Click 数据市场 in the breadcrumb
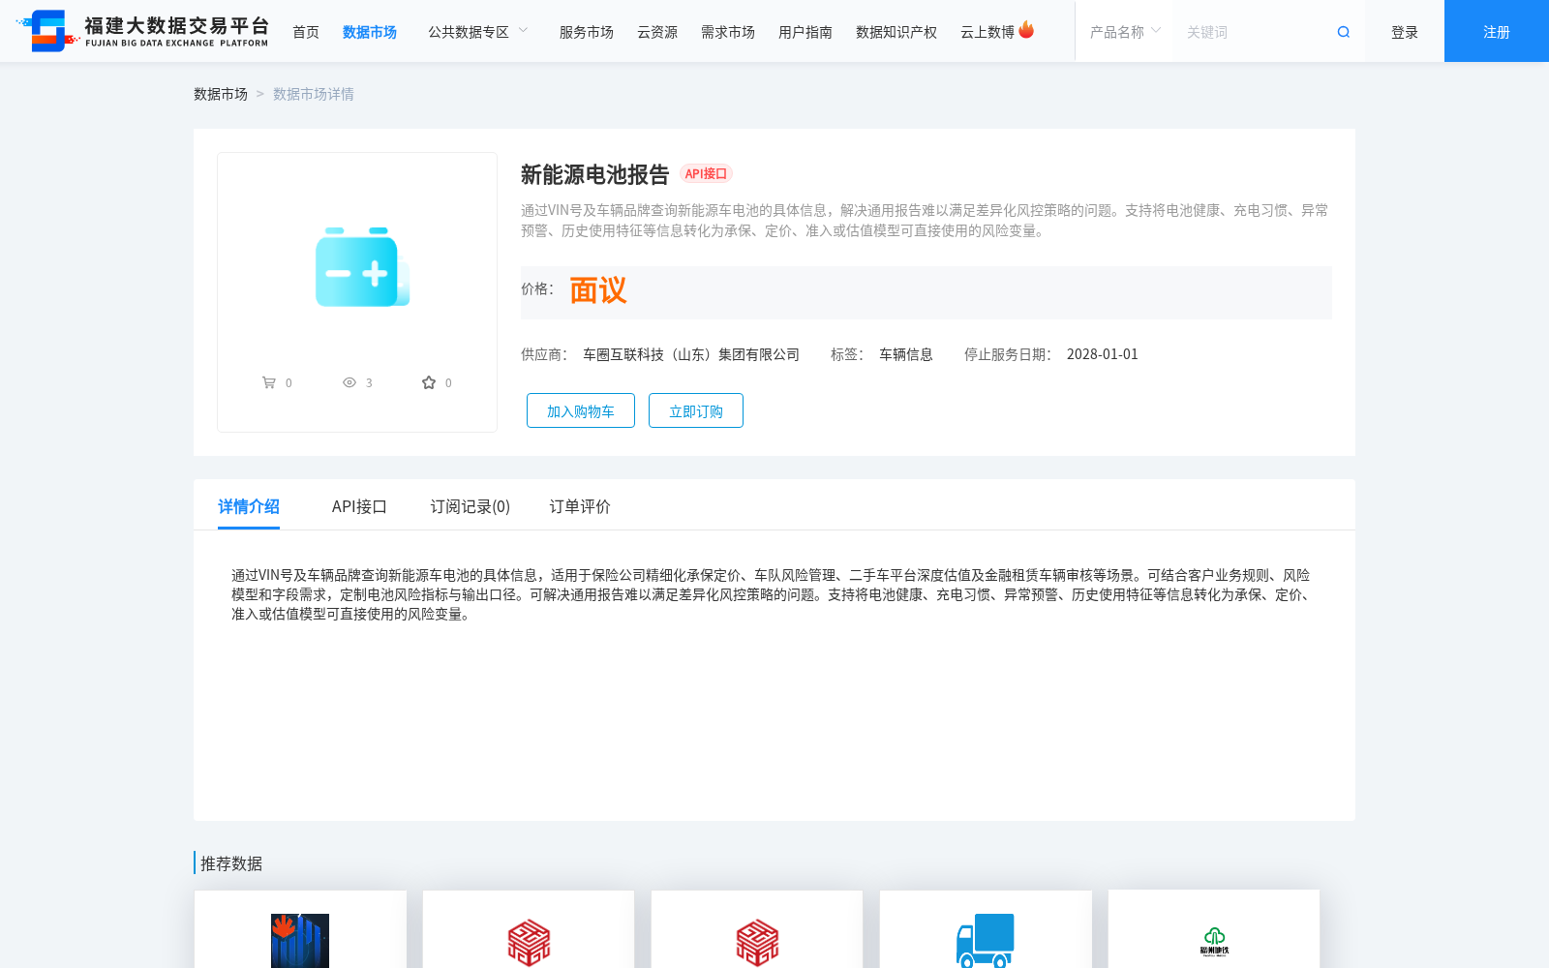 [221, 94]
